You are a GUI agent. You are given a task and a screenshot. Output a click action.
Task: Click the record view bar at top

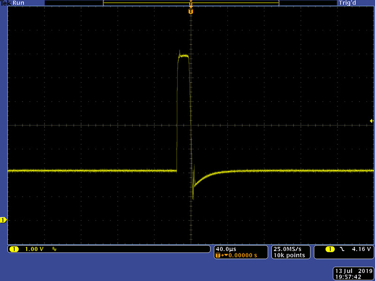tap(191, 3)
